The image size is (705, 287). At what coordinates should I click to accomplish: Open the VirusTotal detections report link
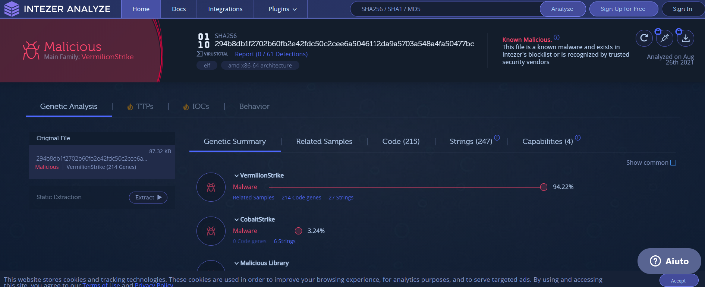pos(271,54)
